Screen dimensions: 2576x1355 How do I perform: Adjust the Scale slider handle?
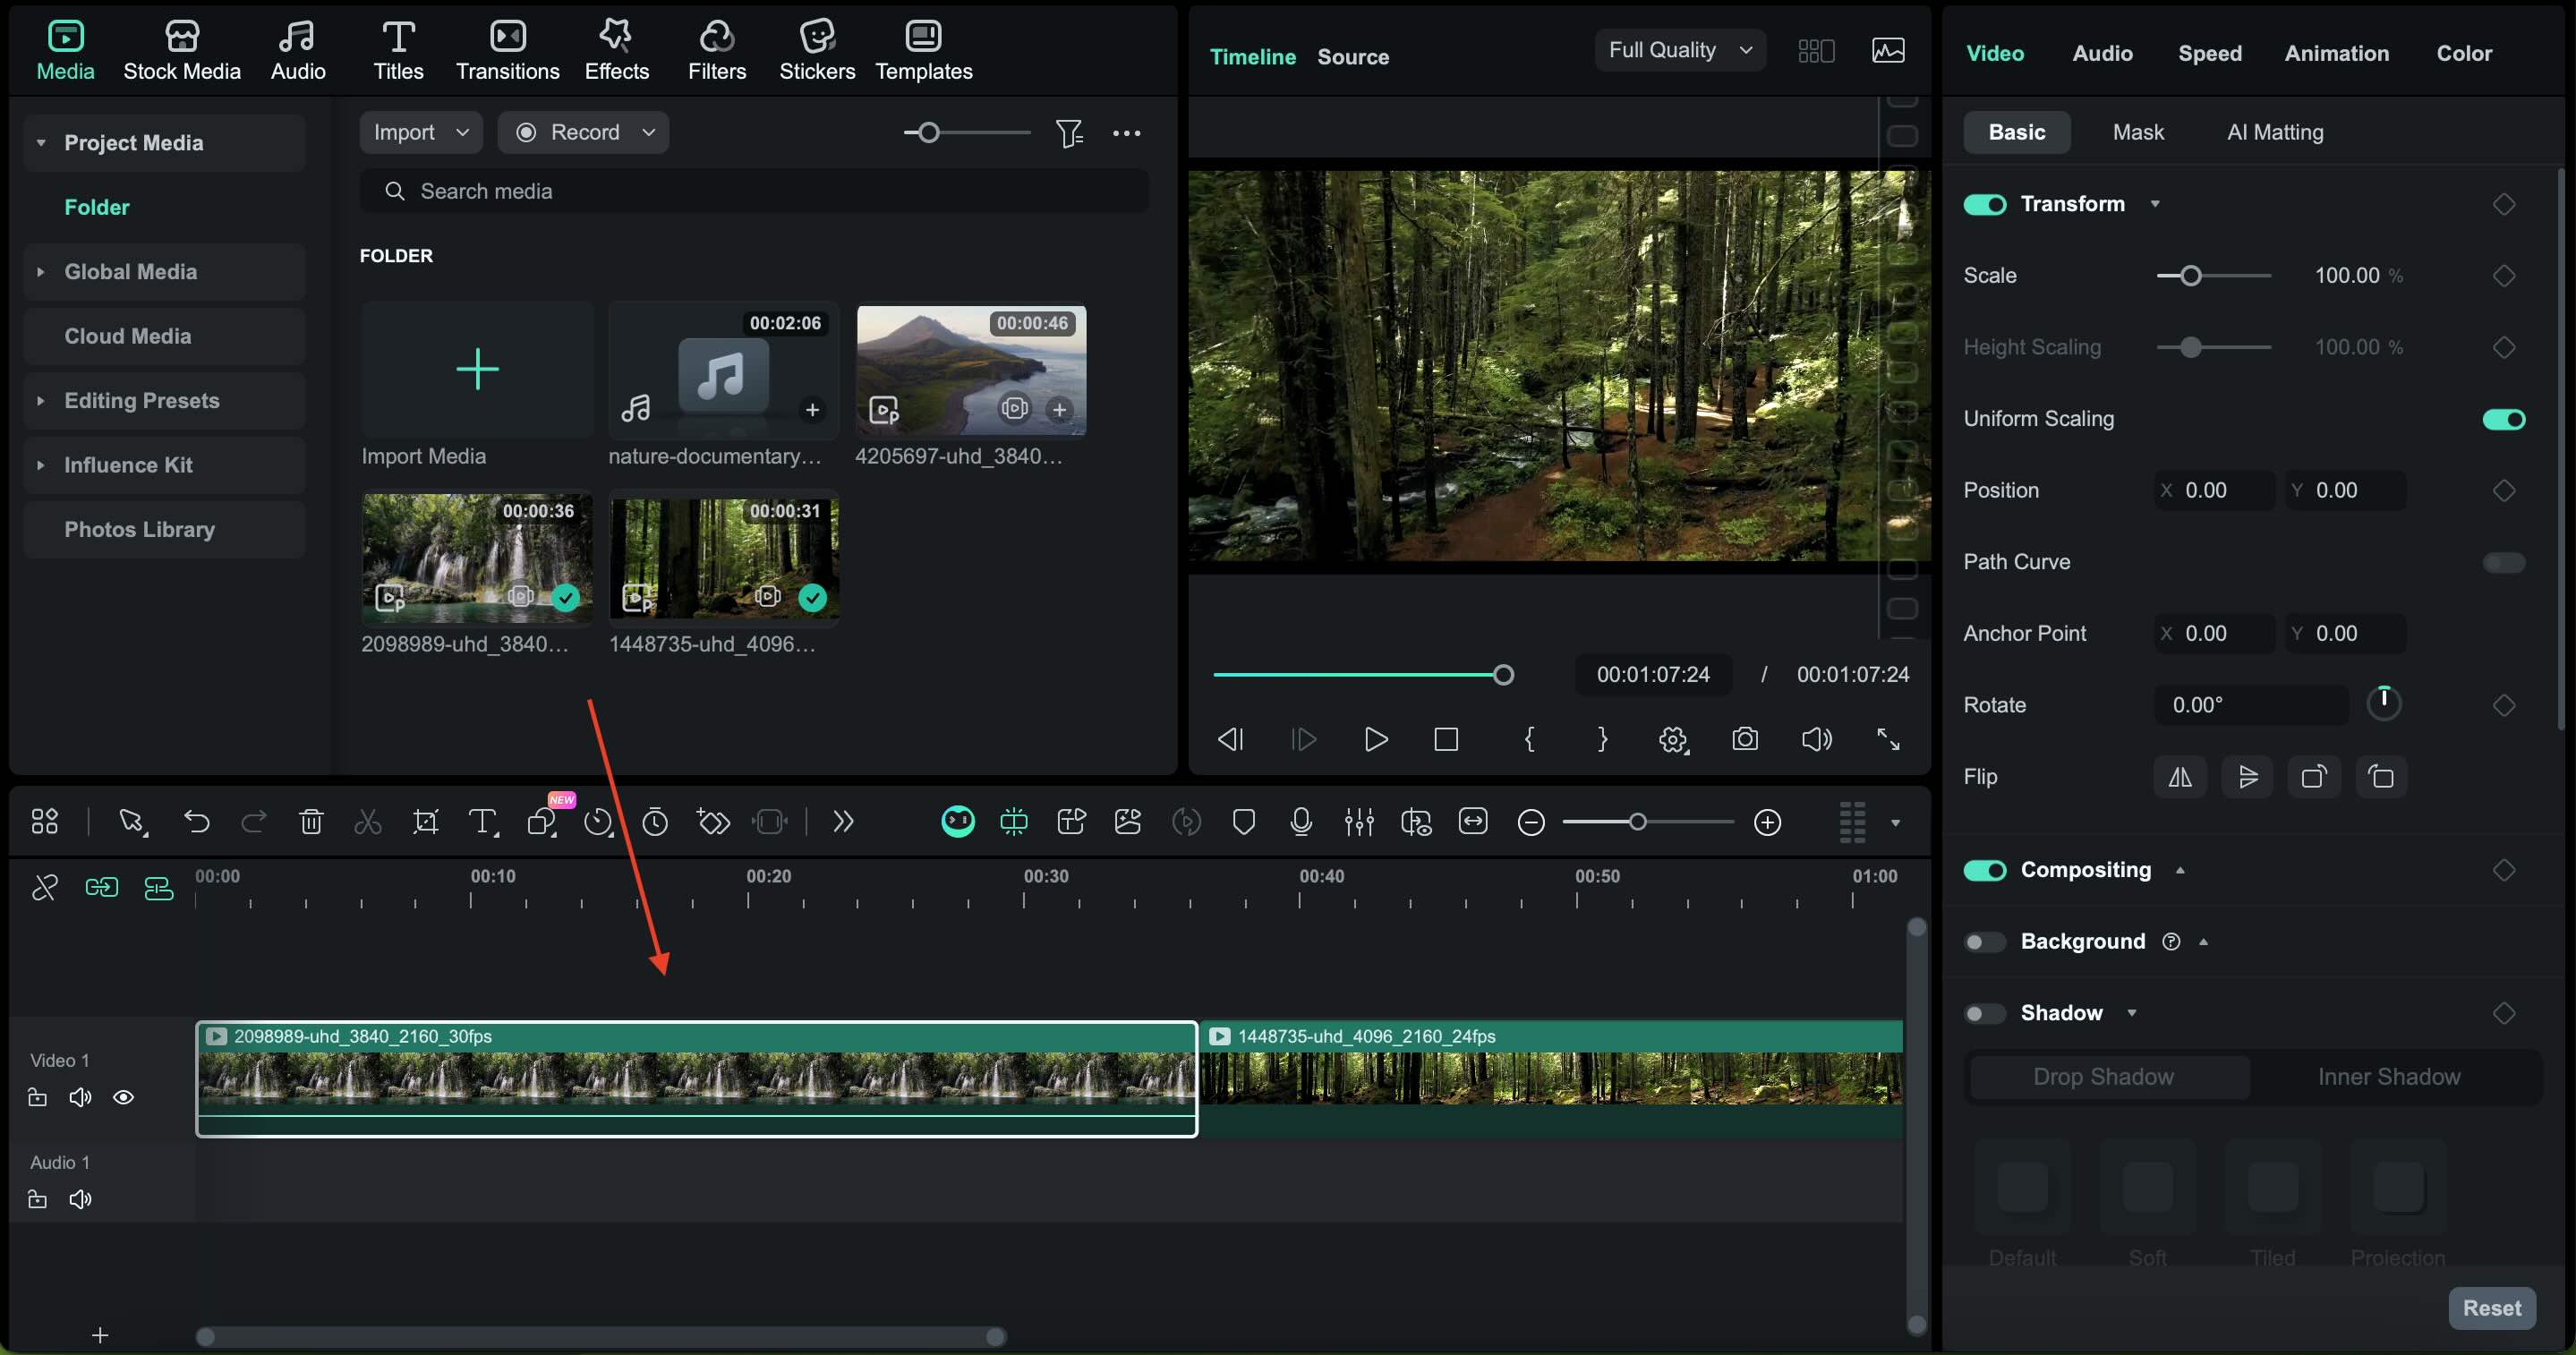pyautogui.click(x=2190, y=276)
